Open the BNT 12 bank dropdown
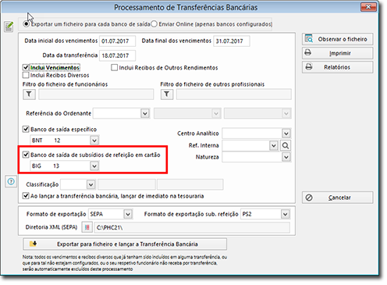The height and width of the screenshot is (285, 387). pos(94,141)
